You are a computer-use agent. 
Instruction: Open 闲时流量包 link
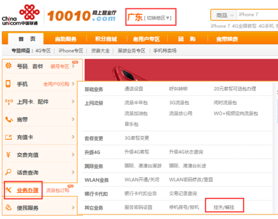(225, 103)
